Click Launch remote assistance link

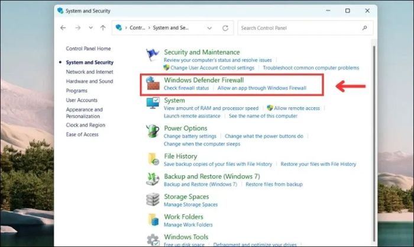pos(192,116)
